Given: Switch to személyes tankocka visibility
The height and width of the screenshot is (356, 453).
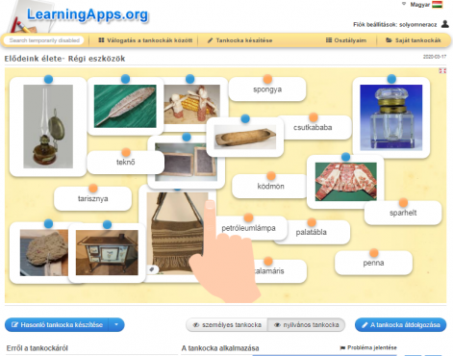Looking at the screenshot, I should coord(227,325).
